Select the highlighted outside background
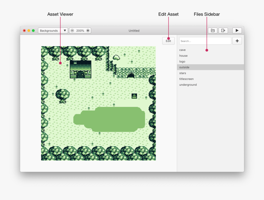This screenshot has width=264, height=200. pos(184,67)
